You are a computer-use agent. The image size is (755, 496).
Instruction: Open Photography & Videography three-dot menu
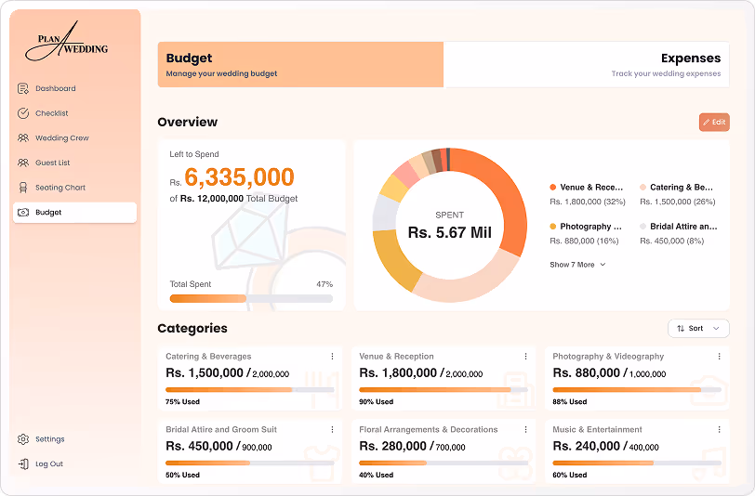pyautogui.click(x=719, y=357)
